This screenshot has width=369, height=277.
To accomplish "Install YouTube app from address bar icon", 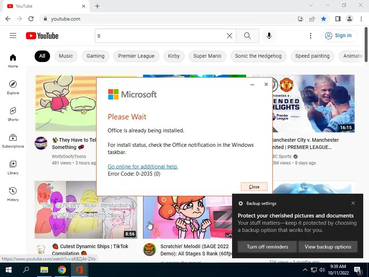I will pyautogui.click(x=301, y=19).
